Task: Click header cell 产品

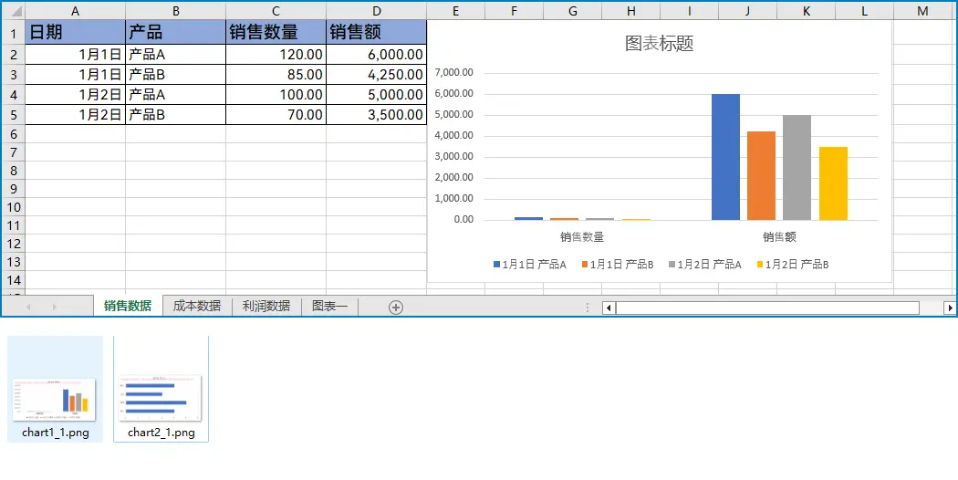Action: [176, 32]
